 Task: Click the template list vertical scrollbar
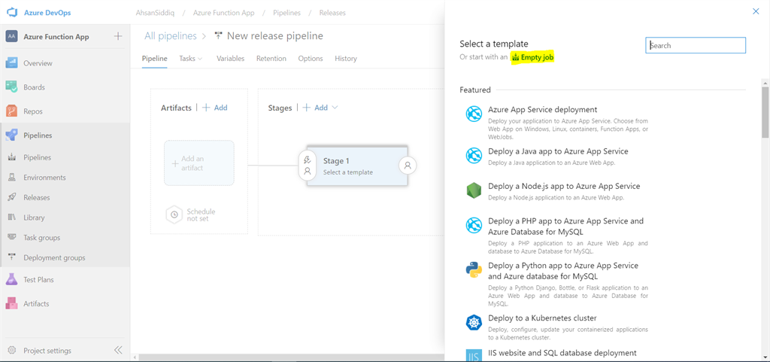[765, 113]
